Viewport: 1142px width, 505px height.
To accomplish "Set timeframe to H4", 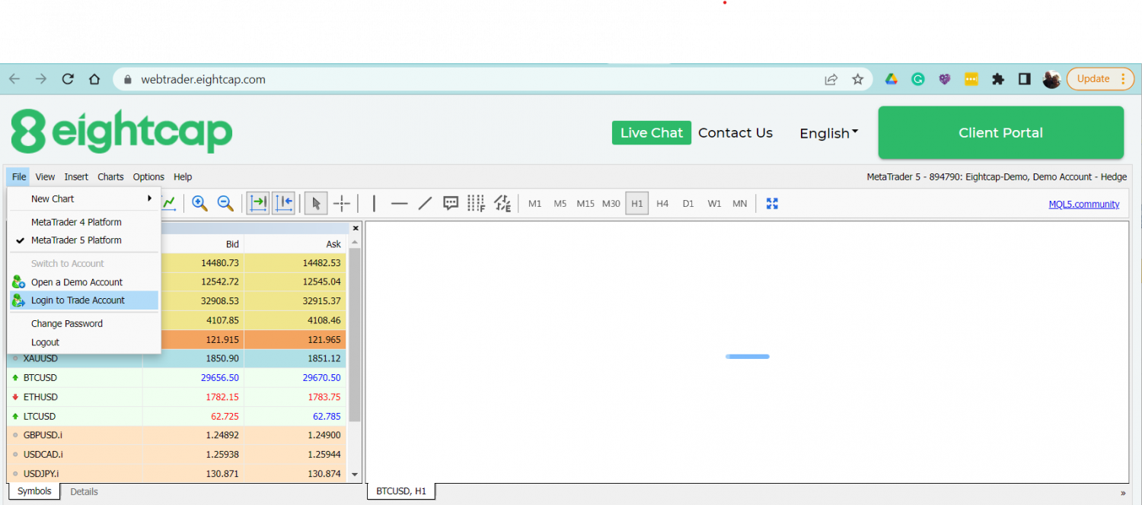I will pyautogui.click(x=662, y=204).
